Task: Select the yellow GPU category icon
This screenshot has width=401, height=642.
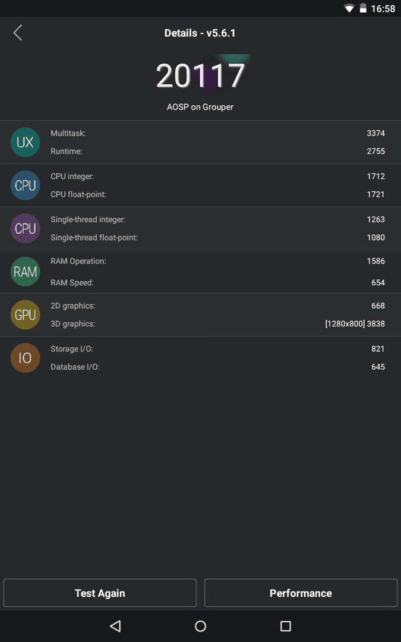Action: tap(25, 315)
